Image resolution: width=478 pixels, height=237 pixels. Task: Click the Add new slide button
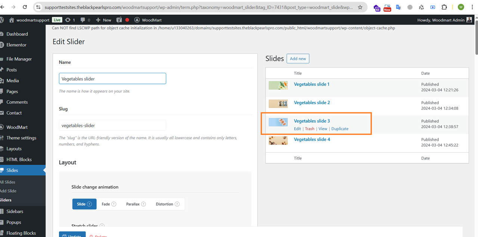pos(298,59)
